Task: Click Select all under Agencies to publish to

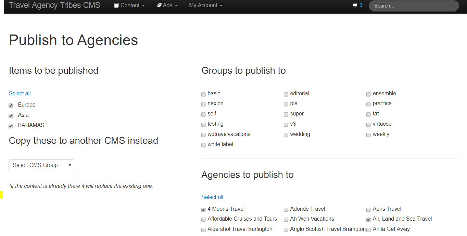Action: pyautogui.click(x=212, y=197)
